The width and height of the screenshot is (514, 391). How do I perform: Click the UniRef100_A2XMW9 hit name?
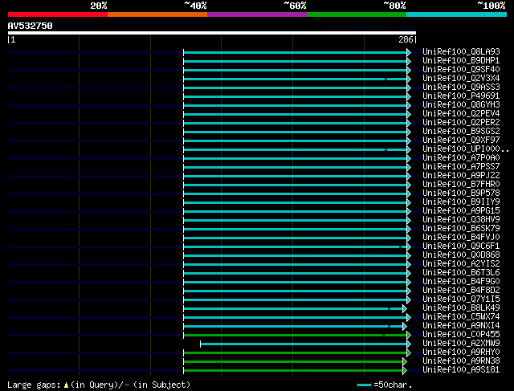coord(461,344)
